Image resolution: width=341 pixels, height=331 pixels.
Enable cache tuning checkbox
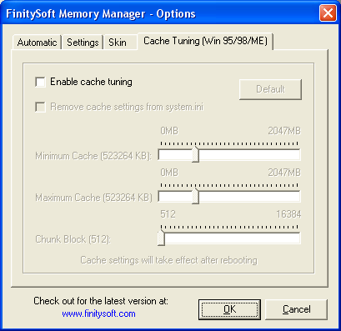[x=40, y=82]
